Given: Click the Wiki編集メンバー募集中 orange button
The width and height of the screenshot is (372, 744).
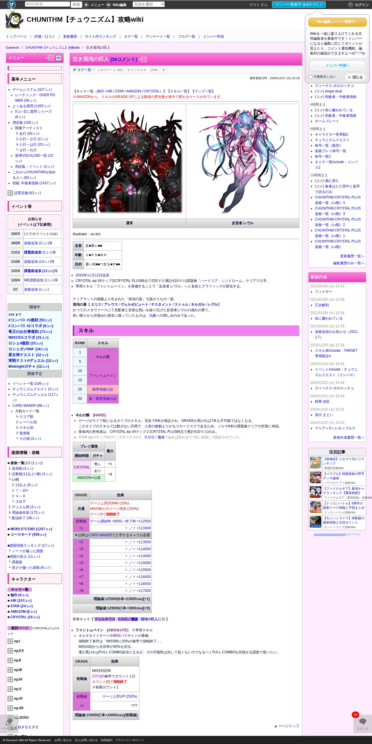Looking at the screenshot, I should coord(337,22).
